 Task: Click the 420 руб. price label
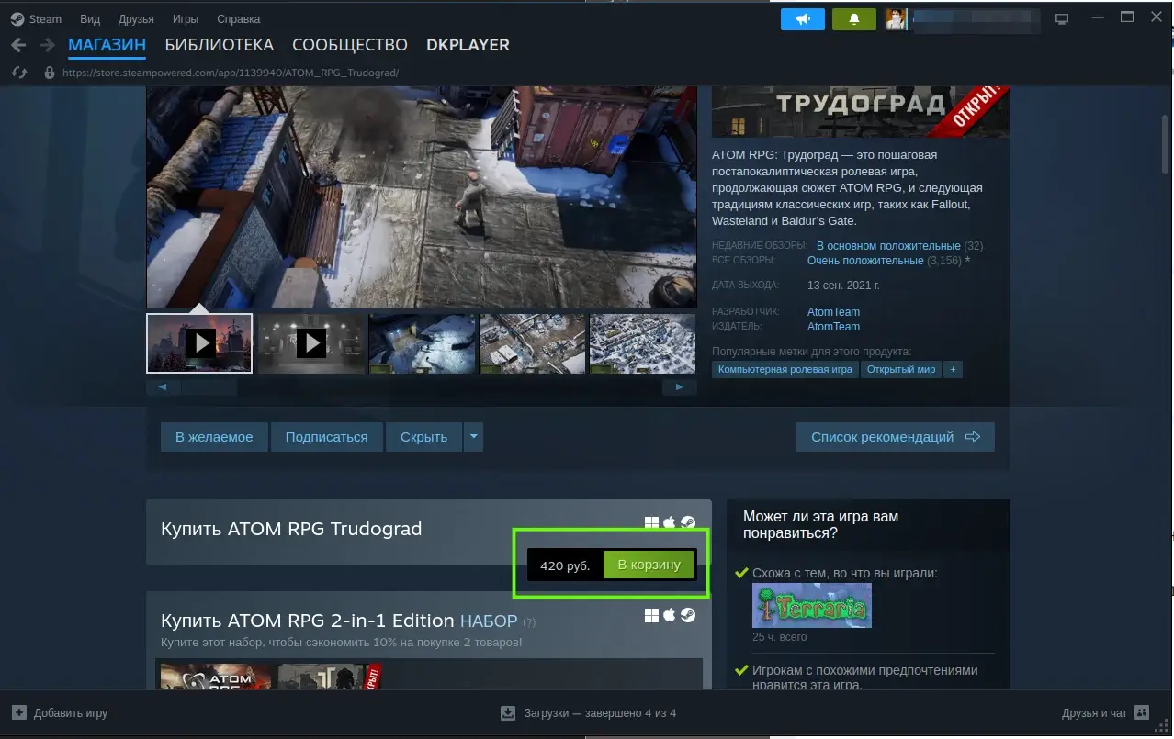(x=565, y=565)
